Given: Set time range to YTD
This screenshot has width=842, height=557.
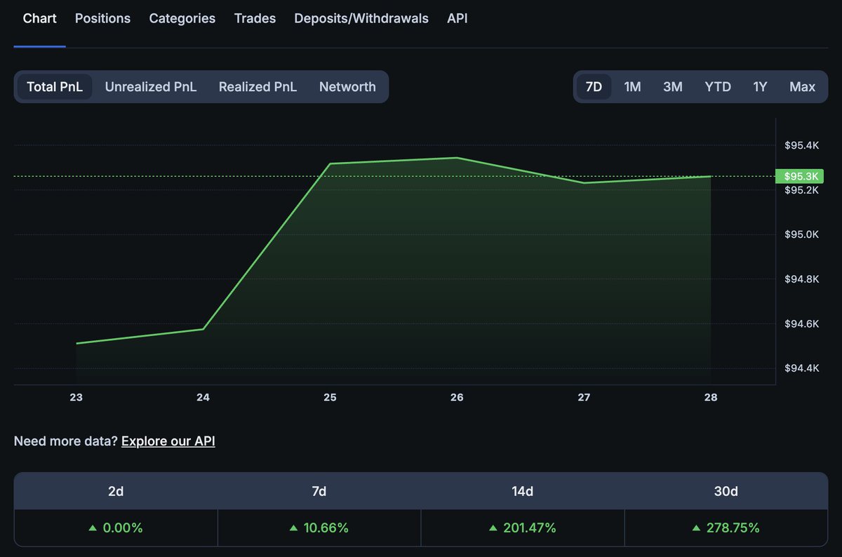Looking at the screenshot, I should pos(718,87).
